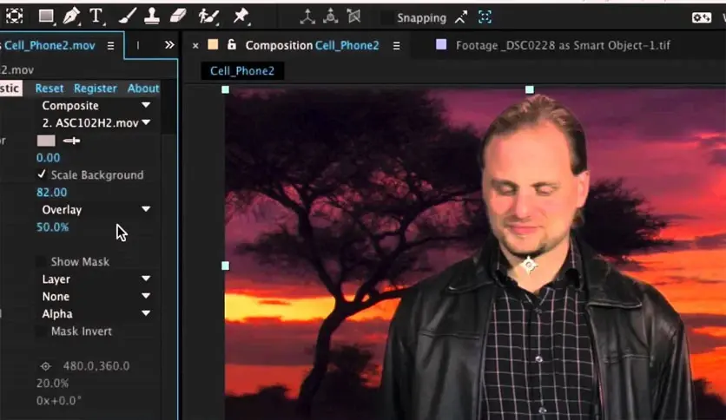Pick the Brush tool
The width and height of the screenshot is (726, 420).
click(x=127, y=16)
